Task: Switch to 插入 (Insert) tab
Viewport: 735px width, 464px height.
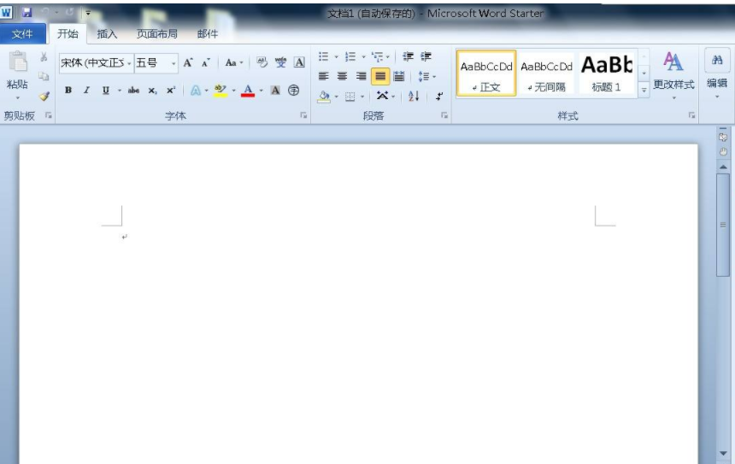Action: tap(107, 33)
